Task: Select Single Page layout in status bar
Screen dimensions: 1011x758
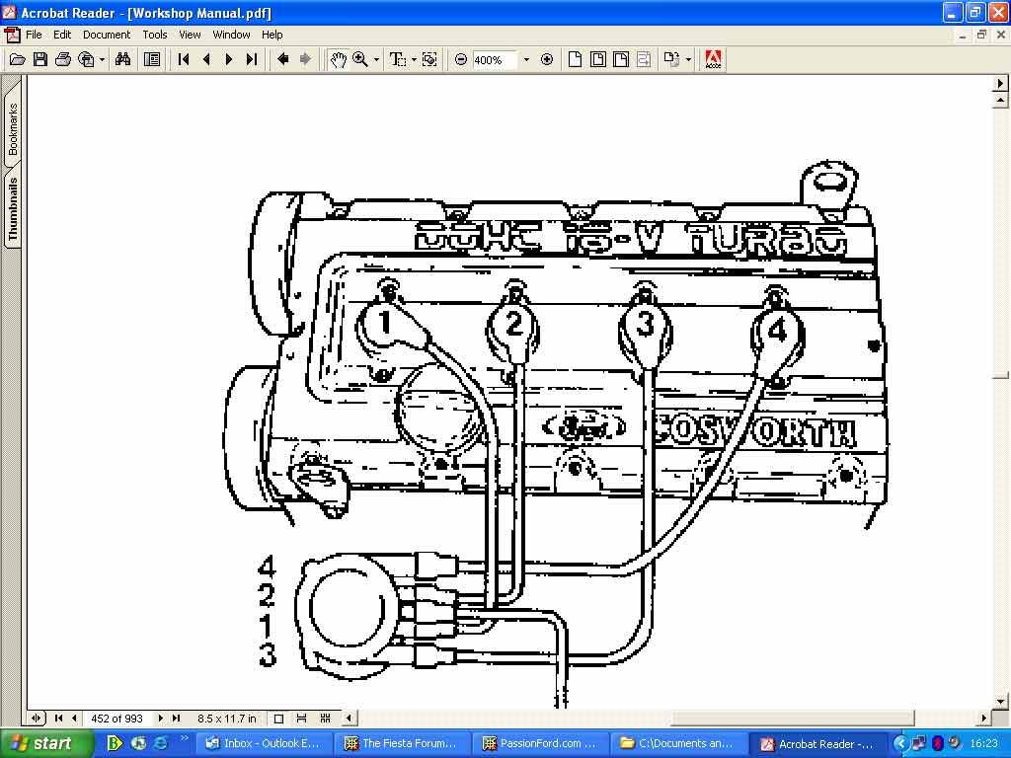Action: [278, 719]
